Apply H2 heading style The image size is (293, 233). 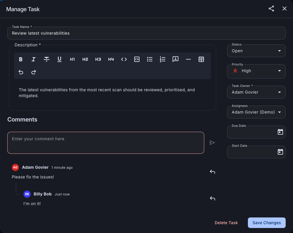85,59
